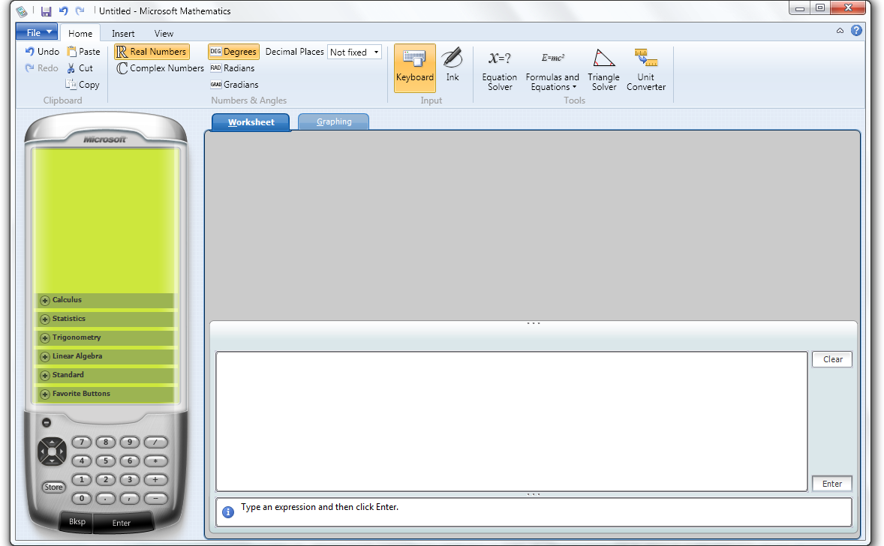The width and height of the screenshot is (884, 546).
Task: Tap the multiply key on calculator pad
Action: [x=155, y=461]
